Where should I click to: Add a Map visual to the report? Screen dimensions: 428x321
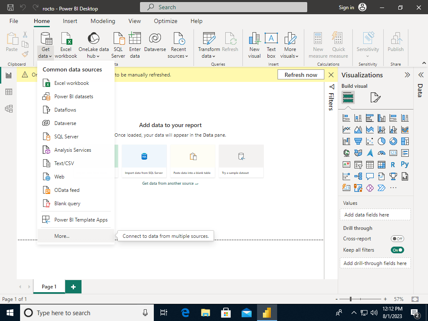346,153
